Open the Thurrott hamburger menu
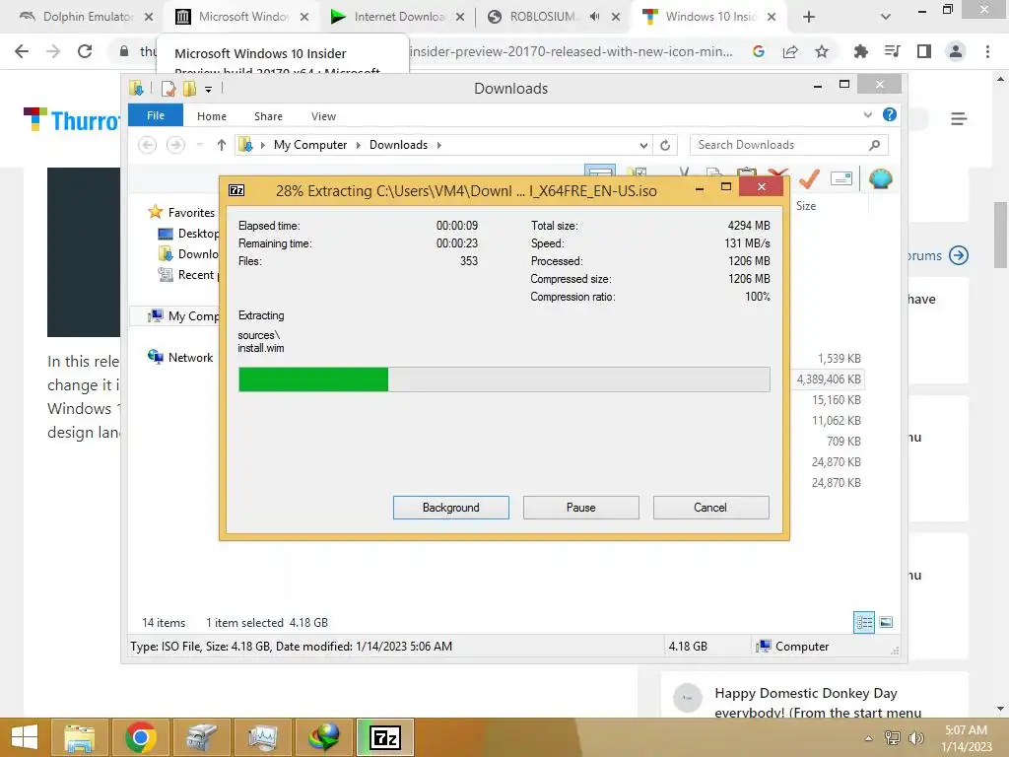1009x757 pixels. click(x=959, y=118)
